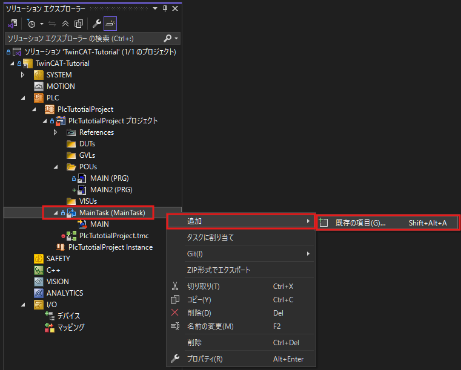461x370 pixels.
Task: Expand the SYSTEM tree node
Action: pos(23,75)
